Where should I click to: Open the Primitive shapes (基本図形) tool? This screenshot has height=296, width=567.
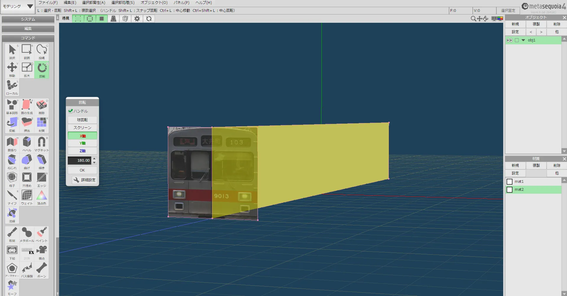(x=12, y=106)
